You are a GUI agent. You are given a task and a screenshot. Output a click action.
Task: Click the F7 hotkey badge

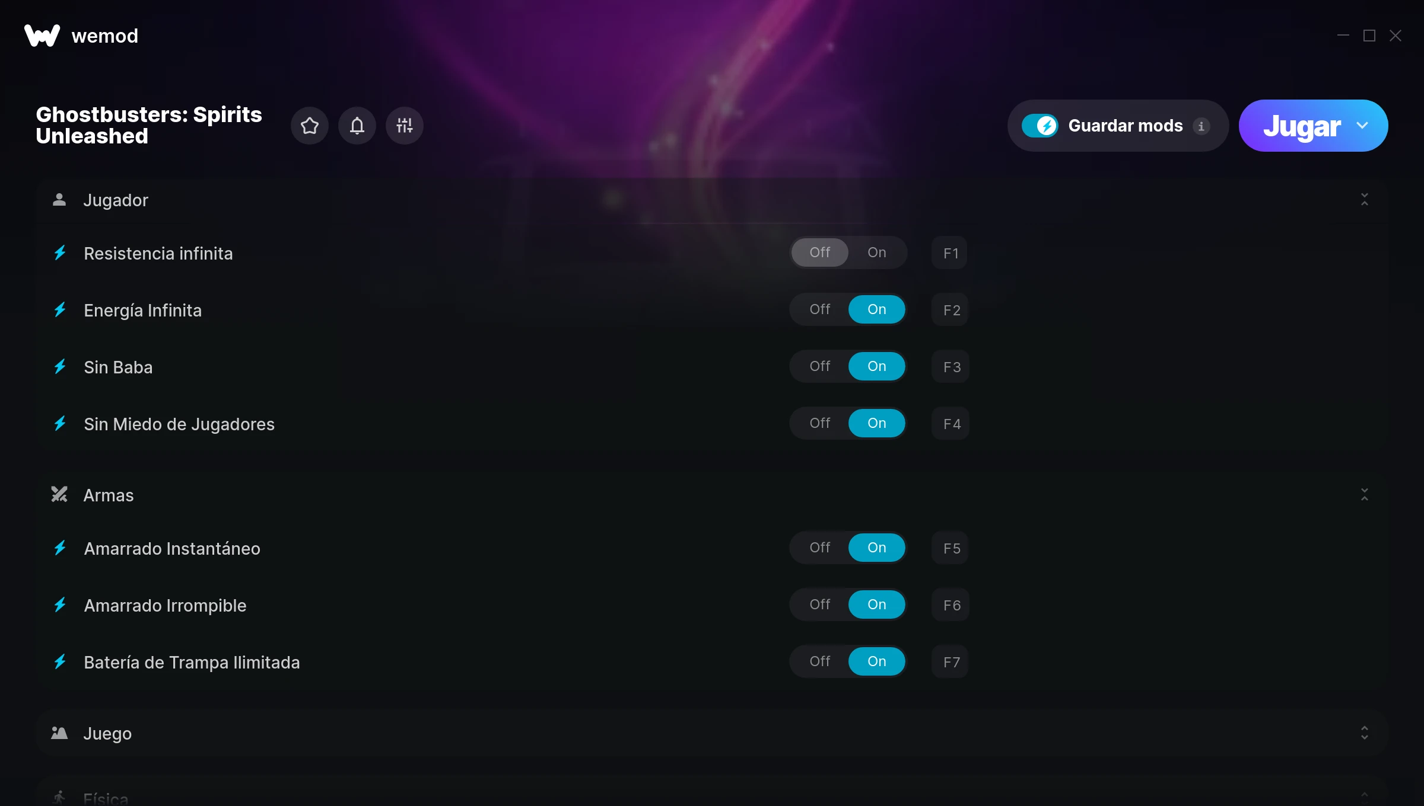pos(951,662)
